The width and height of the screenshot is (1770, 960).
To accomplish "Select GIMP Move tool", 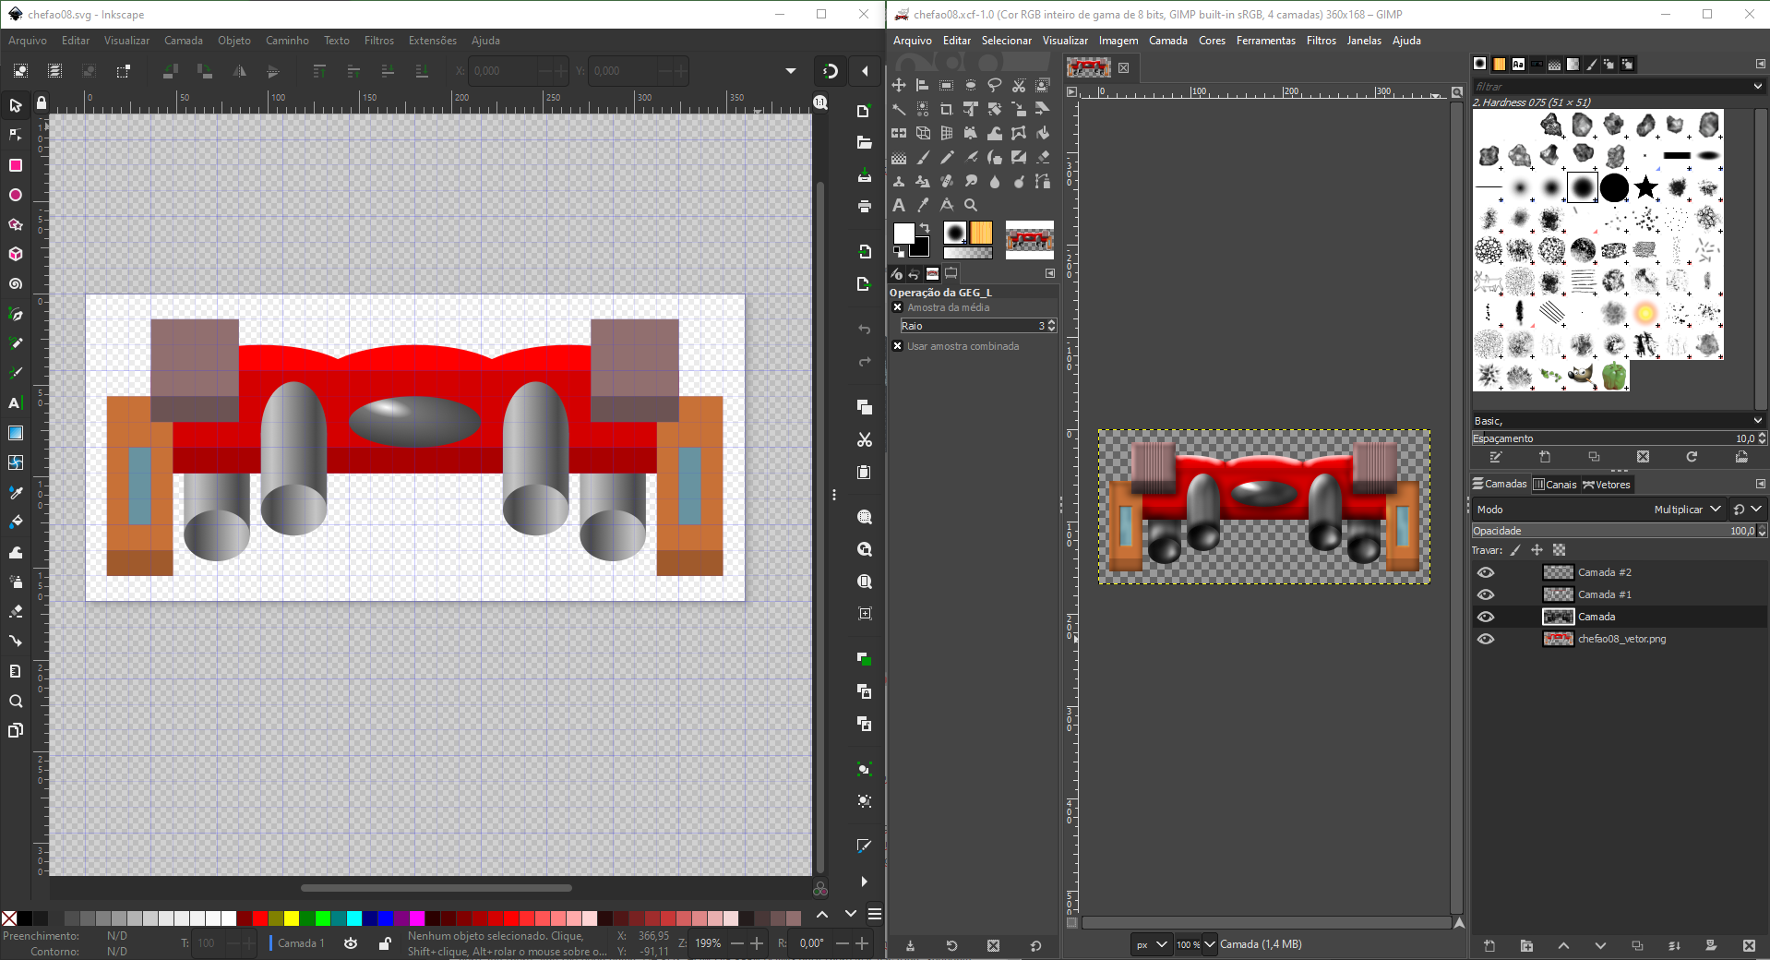I will pyautogui.click(x=899, y=85).
